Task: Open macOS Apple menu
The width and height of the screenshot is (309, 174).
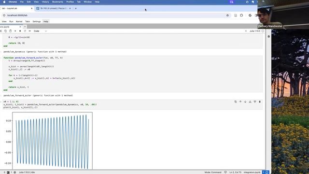Action: point(4,2)
